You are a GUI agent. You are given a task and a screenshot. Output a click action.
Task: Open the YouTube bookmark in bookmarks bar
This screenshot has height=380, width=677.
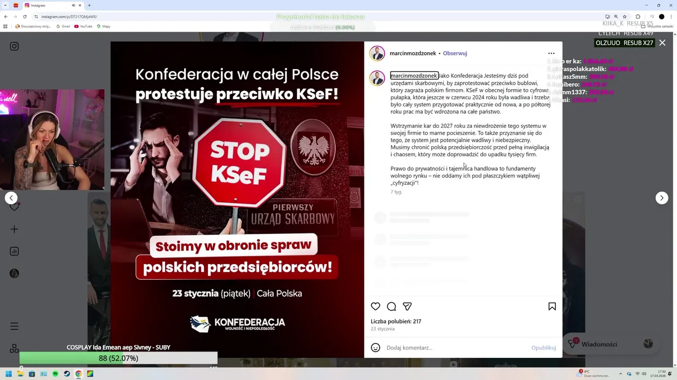(x=83, y=26)
